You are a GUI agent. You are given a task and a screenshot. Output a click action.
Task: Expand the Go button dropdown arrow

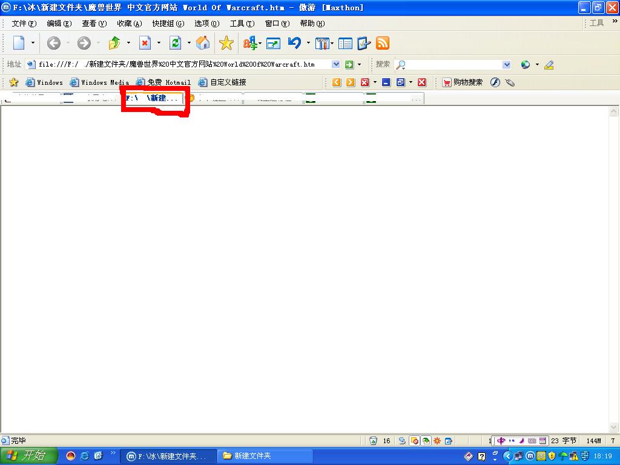click(x=359, y=64)
